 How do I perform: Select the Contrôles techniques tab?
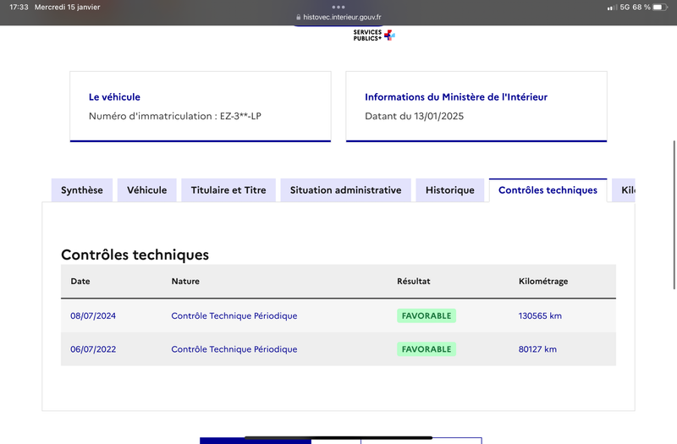tap(548, 190)
